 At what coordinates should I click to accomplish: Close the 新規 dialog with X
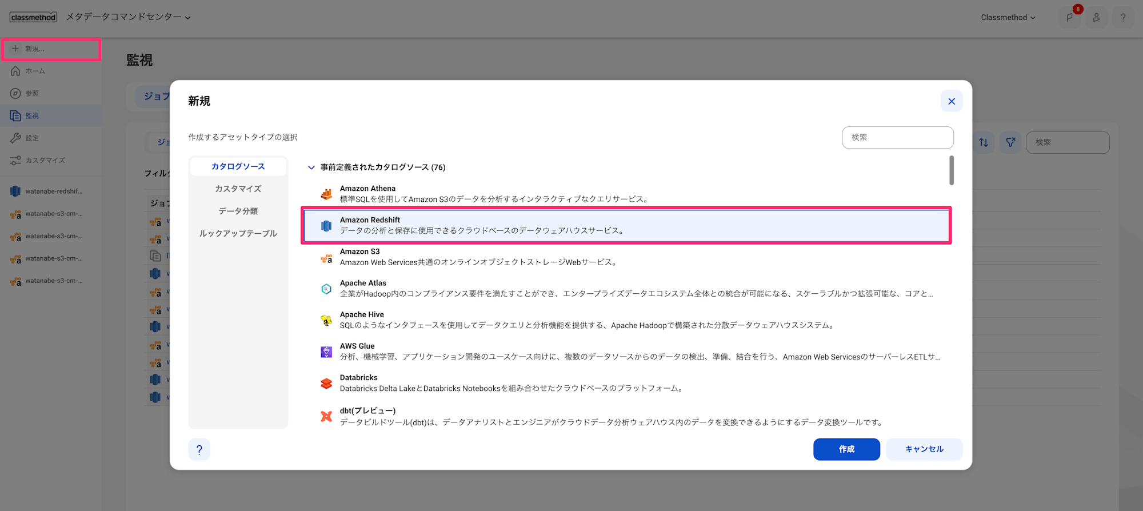(952, 101)
